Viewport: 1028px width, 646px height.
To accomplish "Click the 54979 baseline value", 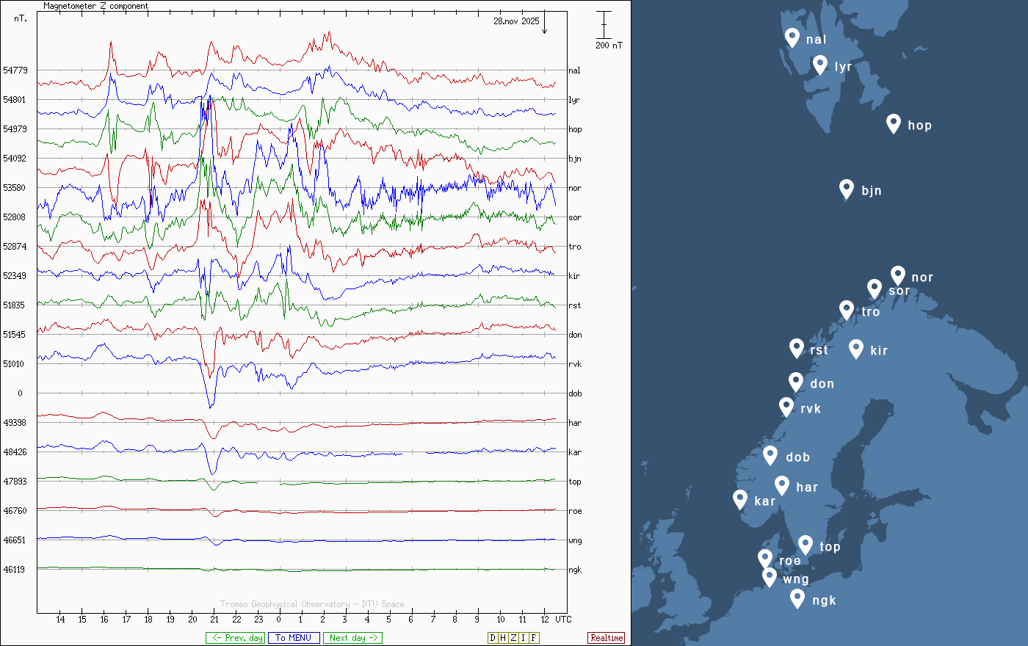I will (15, 129).
